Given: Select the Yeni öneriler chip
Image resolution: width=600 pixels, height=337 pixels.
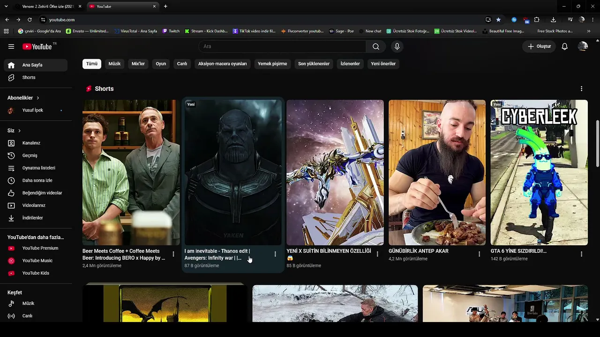Looking at the screenshot, I should click(383, 64).
